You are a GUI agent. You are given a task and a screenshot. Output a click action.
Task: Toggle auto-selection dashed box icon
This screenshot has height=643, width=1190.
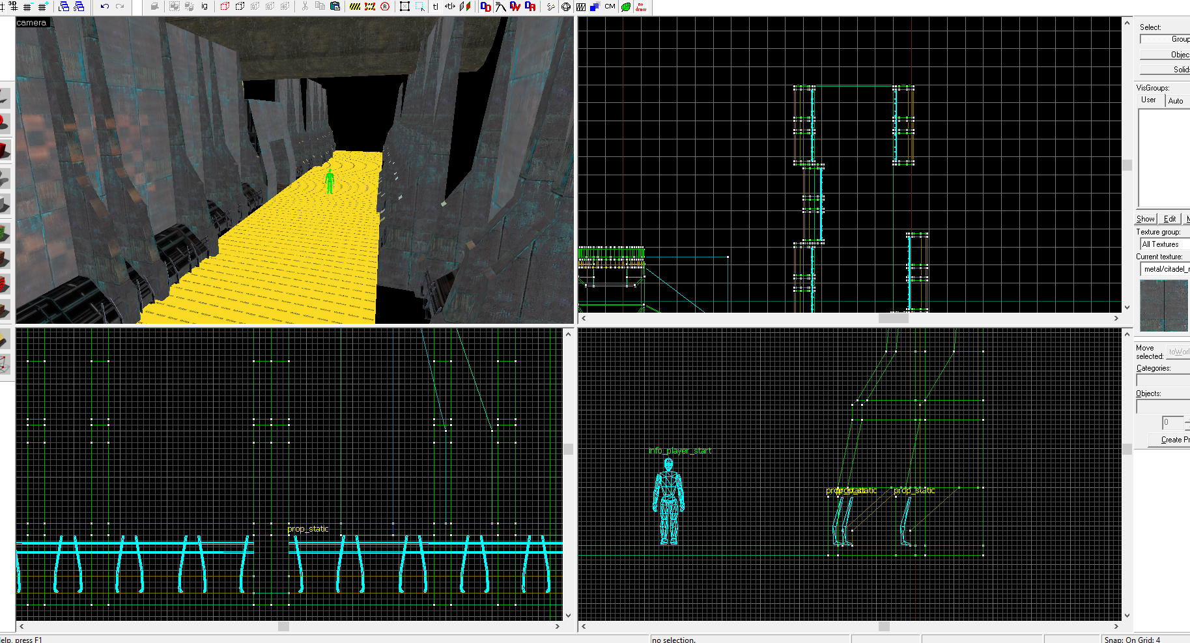click(x=420, y=7)
